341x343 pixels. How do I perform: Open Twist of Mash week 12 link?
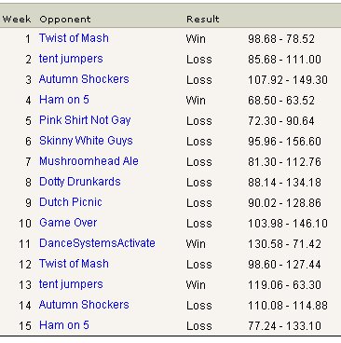74,264
